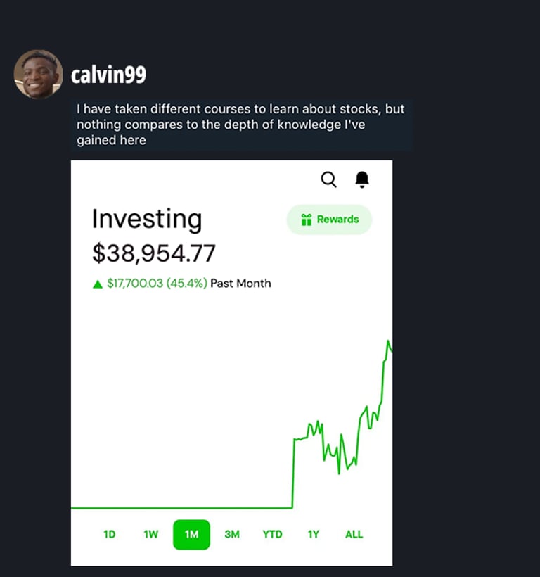Switch to the 3M chart range

click(x=232, y=534)
